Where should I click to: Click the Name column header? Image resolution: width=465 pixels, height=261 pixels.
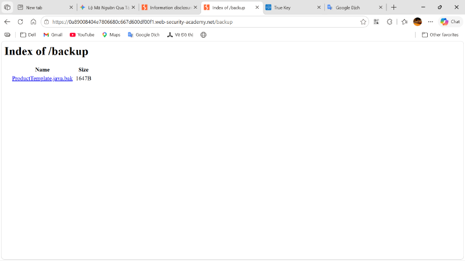pyautogui.click(x=42, y=70)
